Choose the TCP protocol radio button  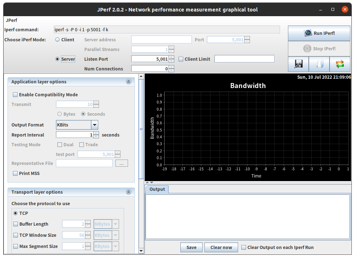pos(15,213)
